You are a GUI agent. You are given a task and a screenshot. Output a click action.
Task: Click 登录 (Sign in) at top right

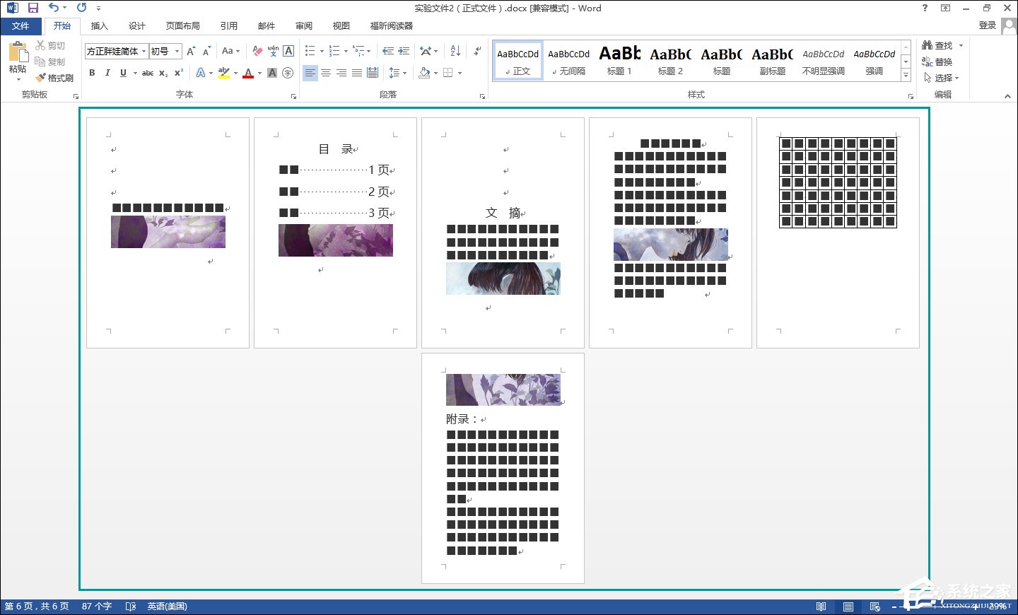tap(987, 25)
